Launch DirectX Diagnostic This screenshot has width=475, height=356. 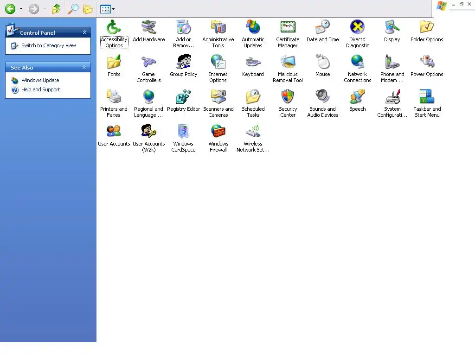358,34
